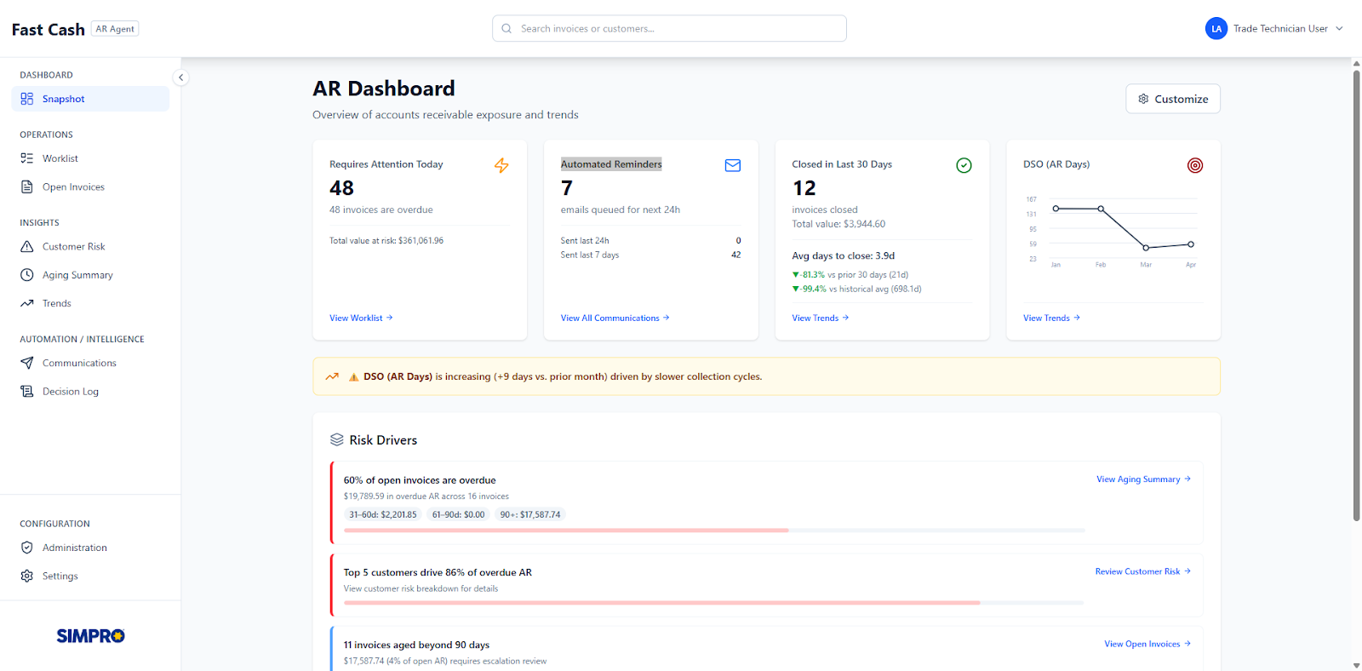
Task: Click the envelope icon on Automated Reminders card
Action: (733, 165)
